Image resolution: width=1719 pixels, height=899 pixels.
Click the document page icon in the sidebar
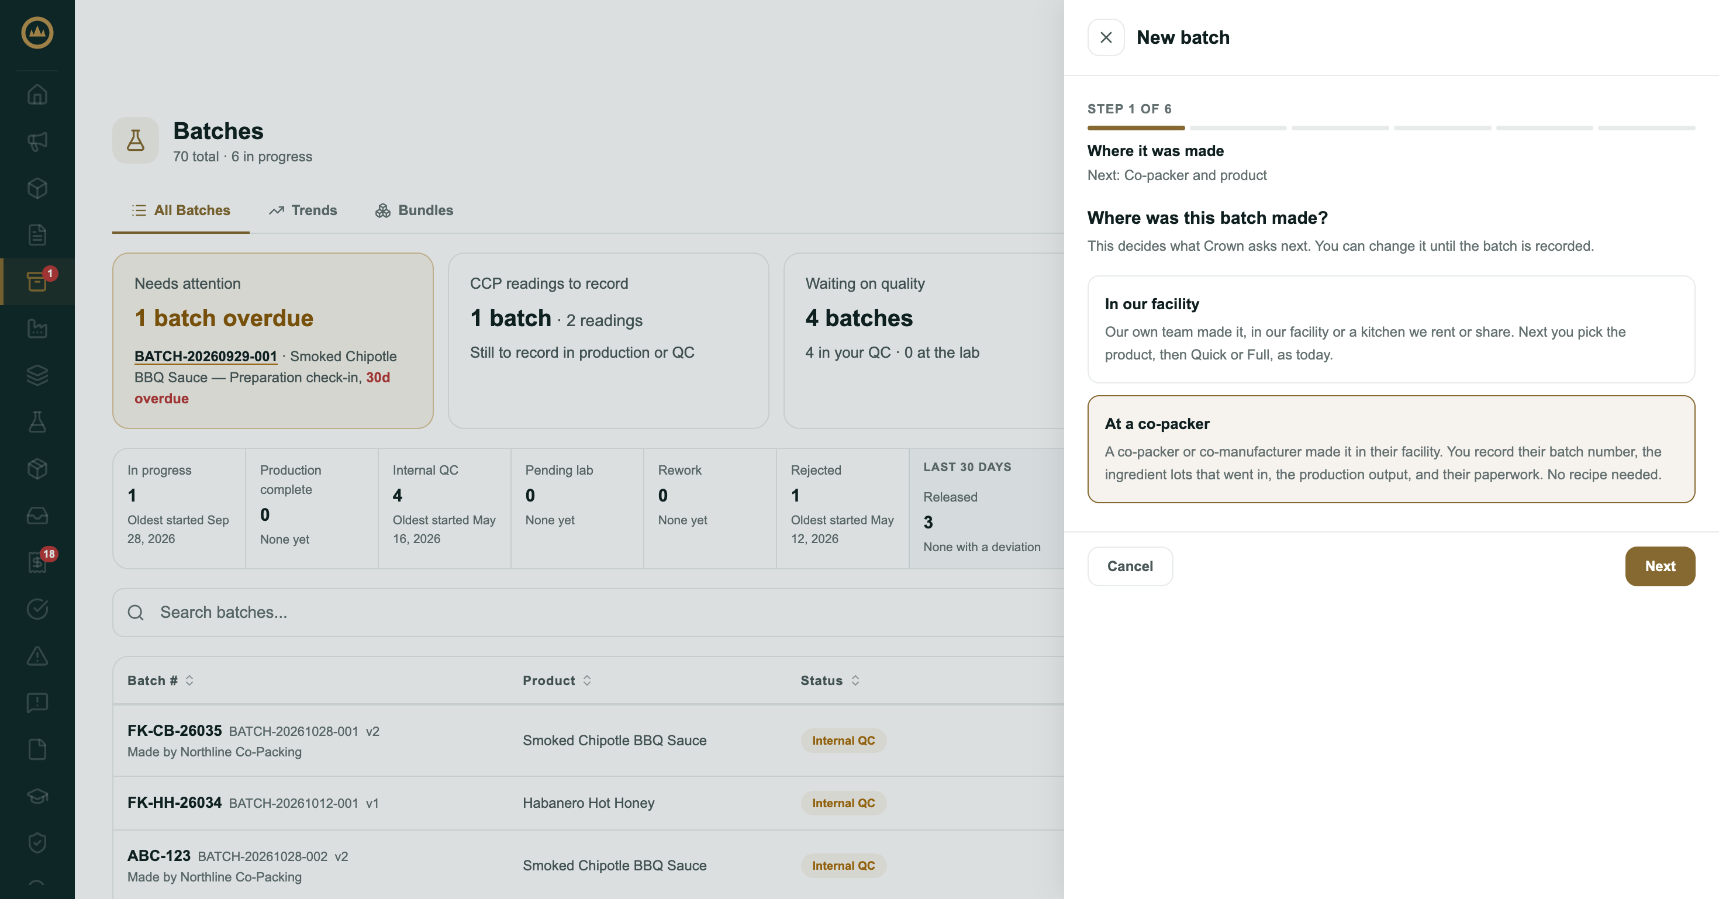(x=37, y=235)
